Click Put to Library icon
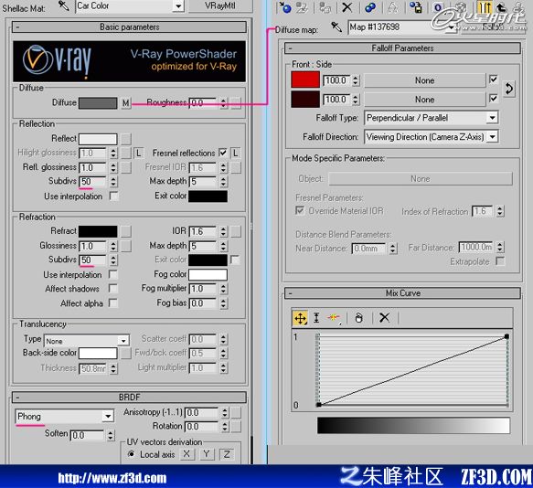533x488 pixels. (x=415, y=6)
